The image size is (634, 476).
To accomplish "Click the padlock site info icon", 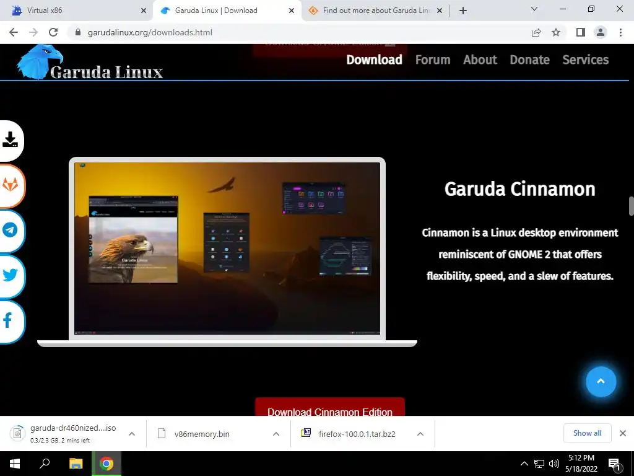I will point(78,32).
